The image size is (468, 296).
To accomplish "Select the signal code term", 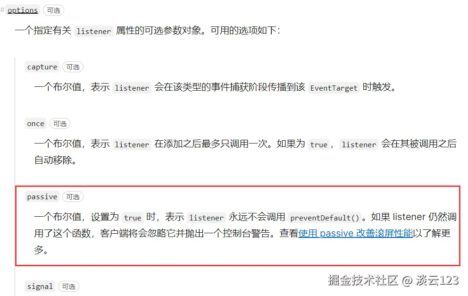I will (40, 287).
